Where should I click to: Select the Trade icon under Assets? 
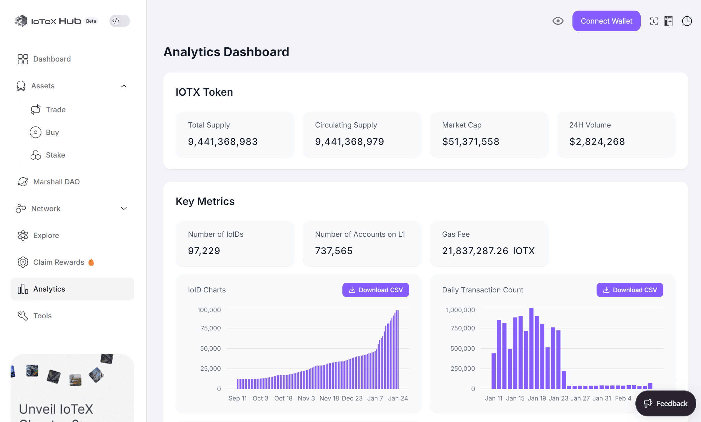(x=35, y=109)
